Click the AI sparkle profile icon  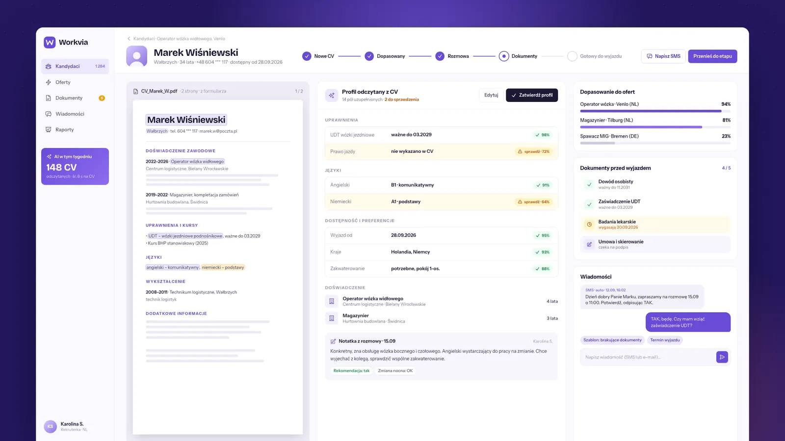click(332, 95)
